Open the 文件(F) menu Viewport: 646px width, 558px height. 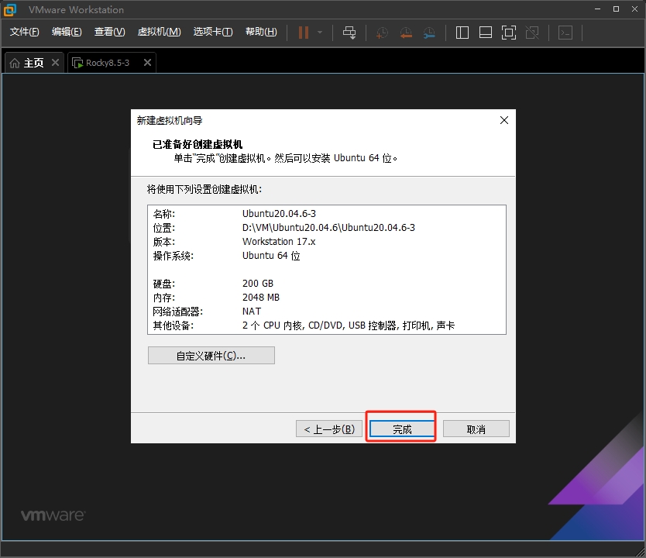(24, 32)
